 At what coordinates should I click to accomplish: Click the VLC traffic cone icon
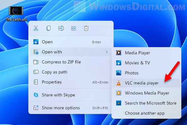(119, 83)
